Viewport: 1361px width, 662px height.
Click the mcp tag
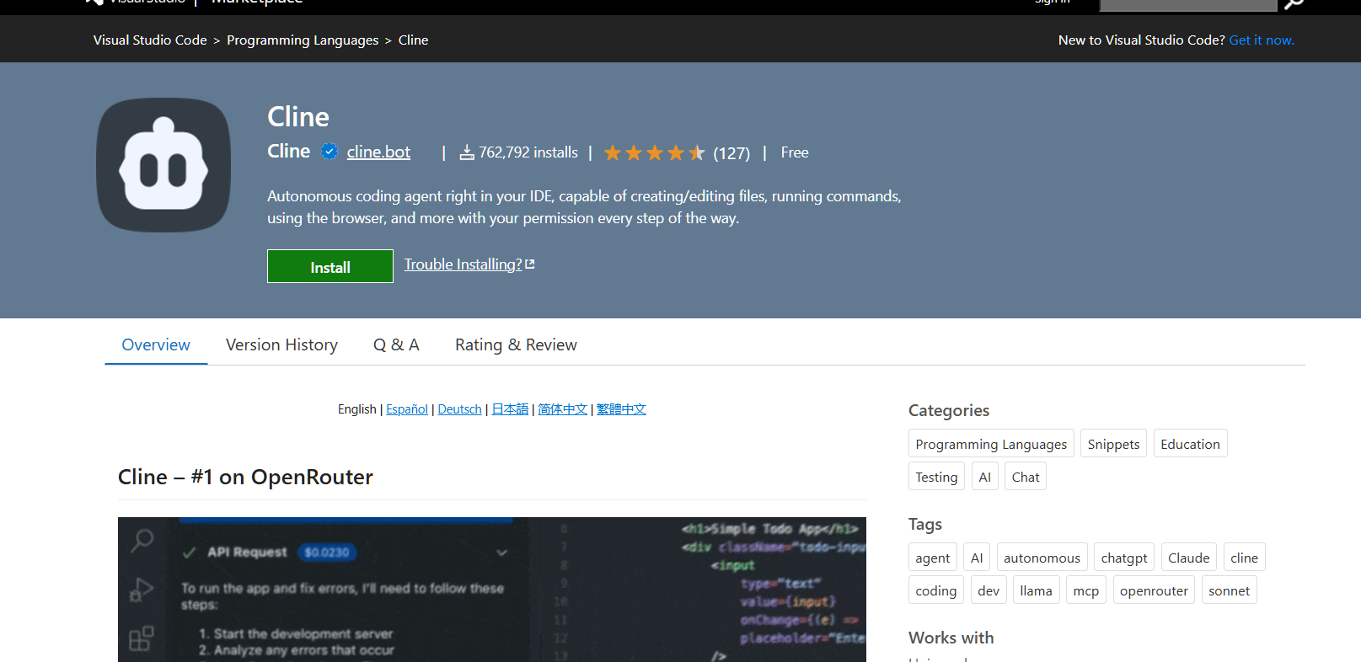coord(1085,590)
